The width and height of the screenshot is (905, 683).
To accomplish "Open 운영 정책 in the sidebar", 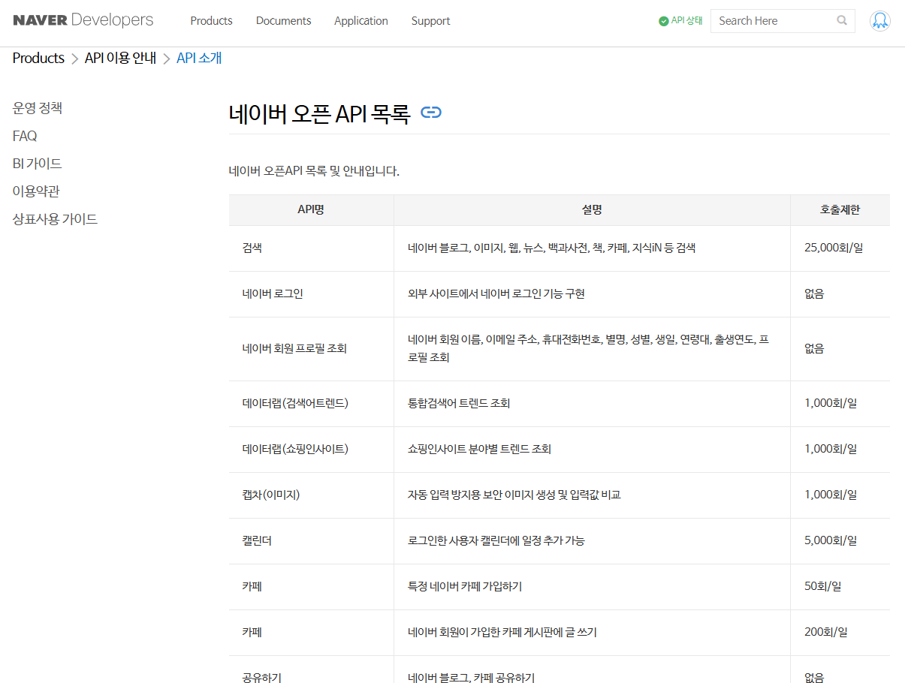I will tap(38, 108).
